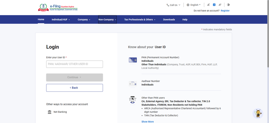The width and height of the screenshot is (269, 123).
Task: Click the Login heading text
Action: (x=53, y=47)
